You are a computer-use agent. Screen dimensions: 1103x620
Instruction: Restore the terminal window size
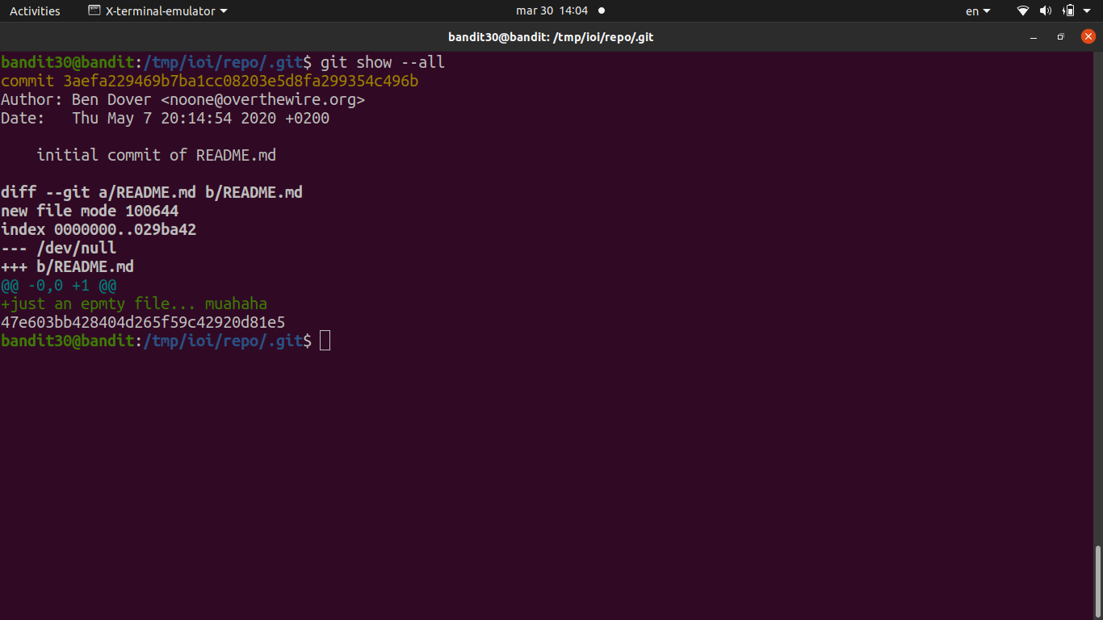point(1060,37)
